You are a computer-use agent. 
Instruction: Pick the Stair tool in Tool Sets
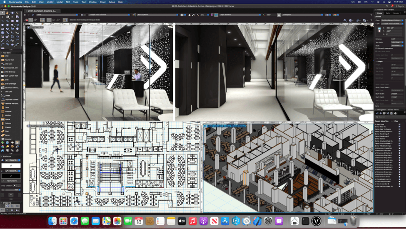point(7,131)
